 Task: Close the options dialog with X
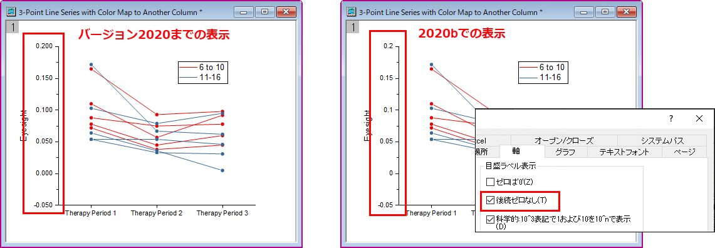[699, 118]
